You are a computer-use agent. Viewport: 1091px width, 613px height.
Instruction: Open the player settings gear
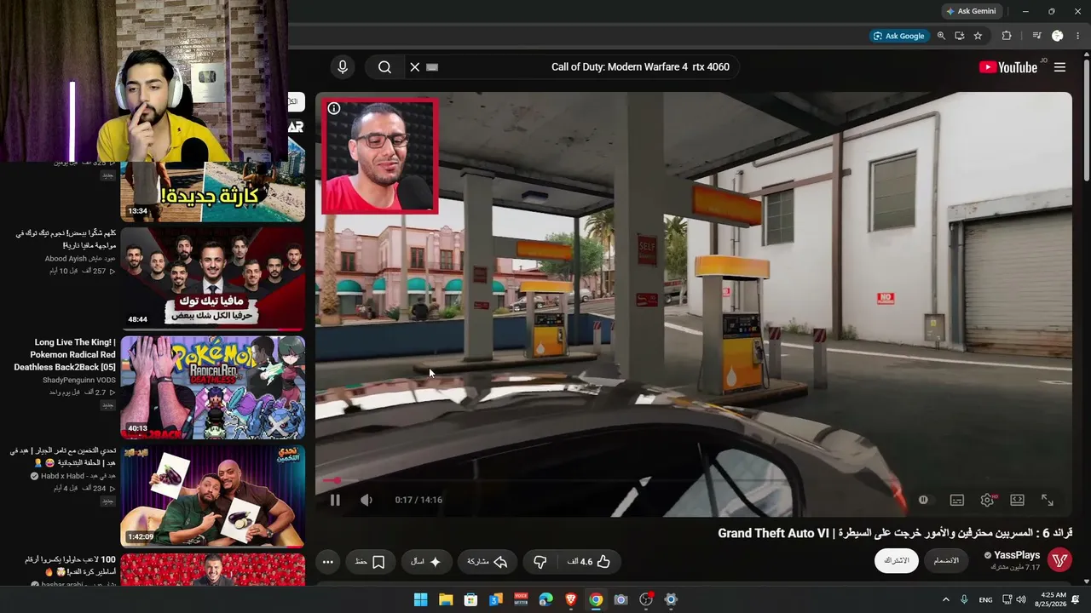987,500
